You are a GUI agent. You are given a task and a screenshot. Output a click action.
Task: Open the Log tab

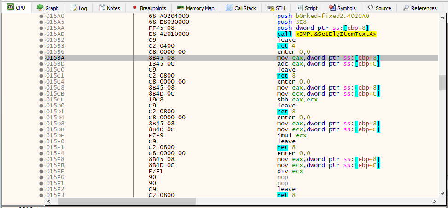(x=79, y=8)
